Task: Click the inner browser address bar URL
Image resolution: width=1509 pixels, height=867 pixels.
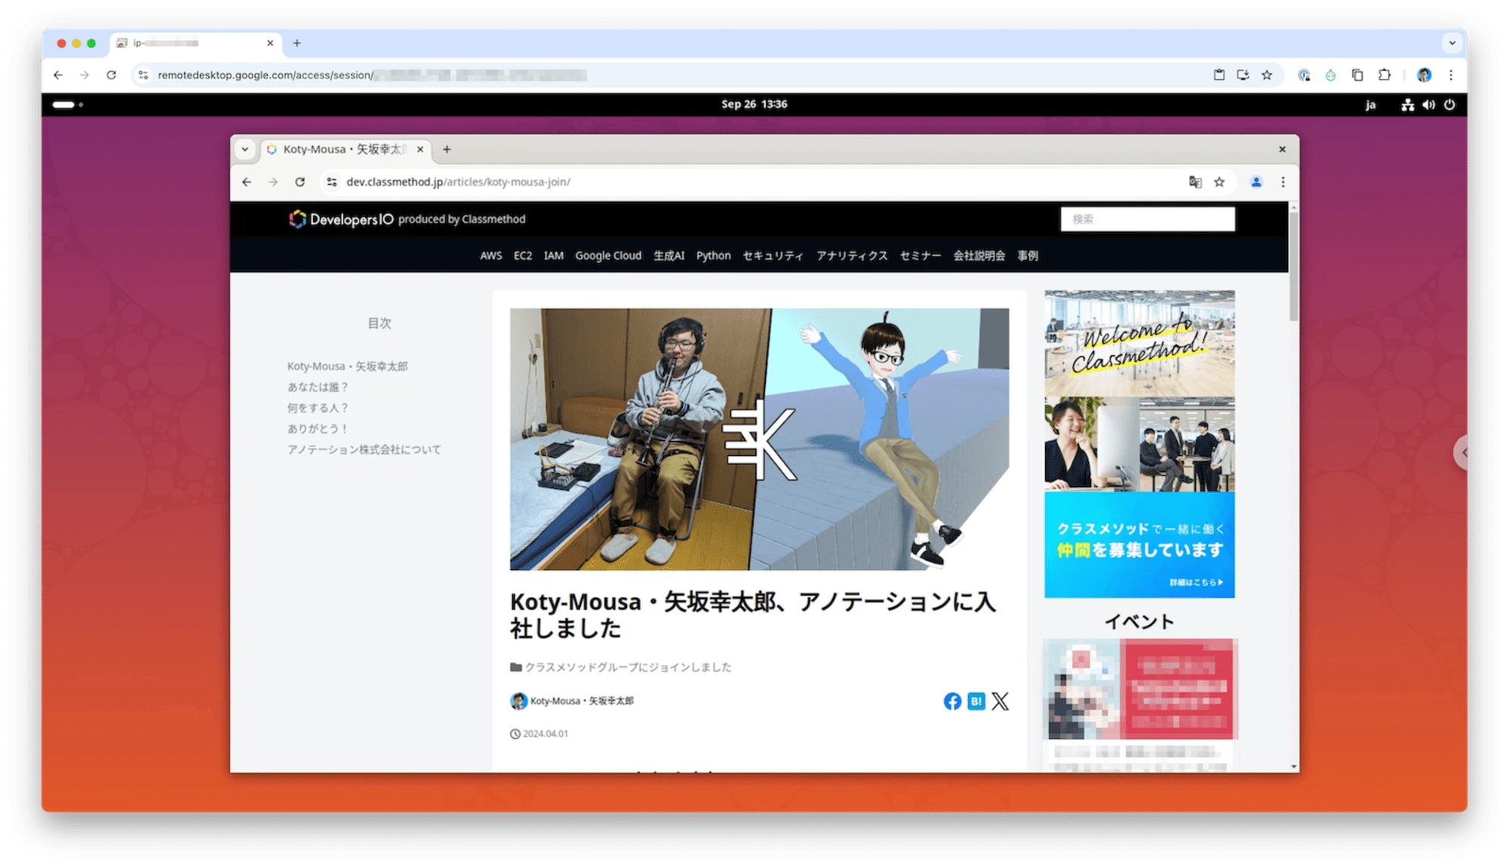Action: 458,182
